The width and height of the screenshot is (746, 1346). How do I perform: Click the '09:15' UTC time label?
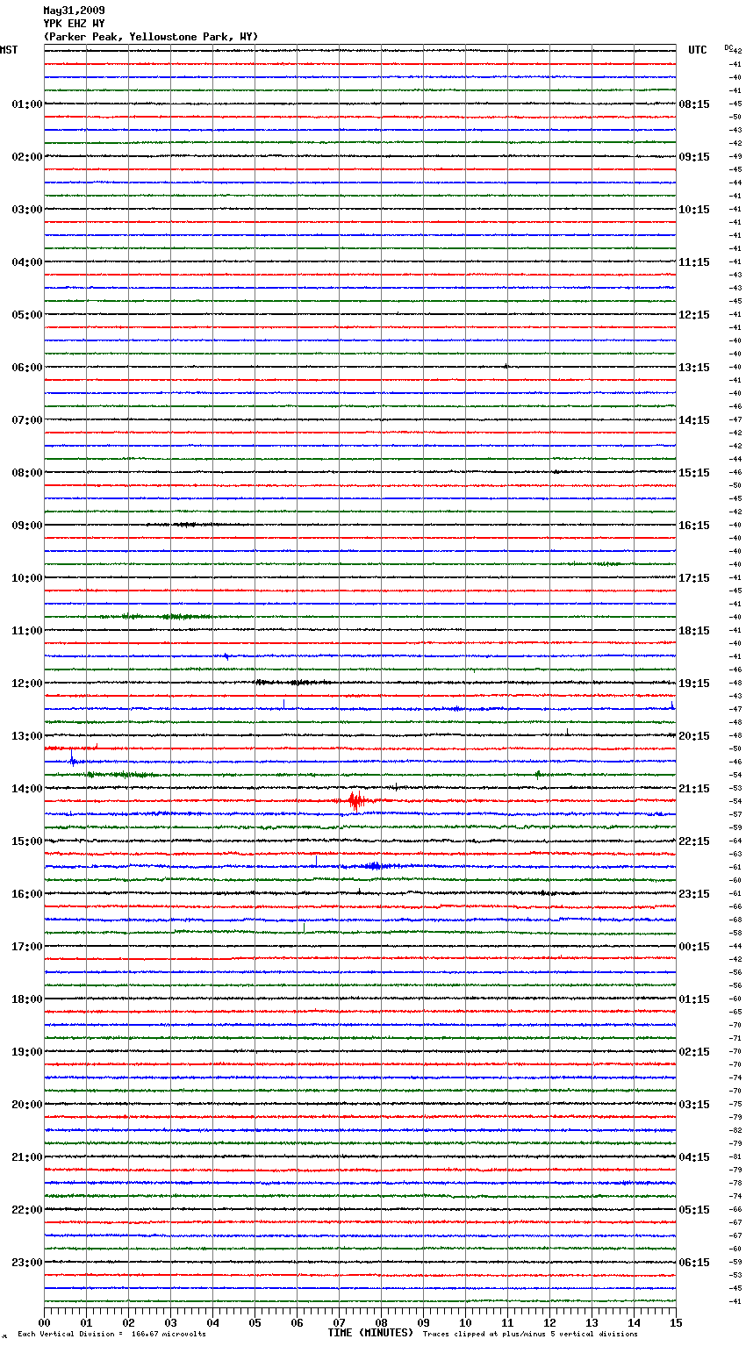pos(694,157)
